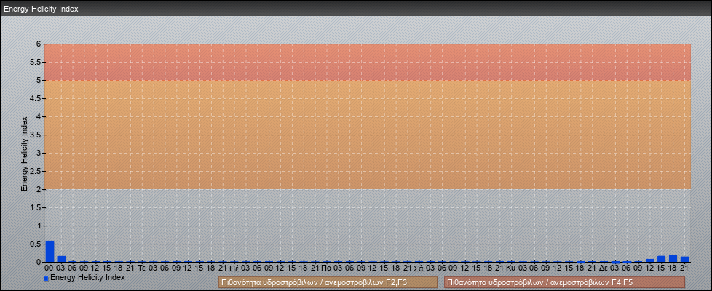Click the last blue bar on the far right
Viewport: 712px width, 291px height.
click(x=684, y=259)
